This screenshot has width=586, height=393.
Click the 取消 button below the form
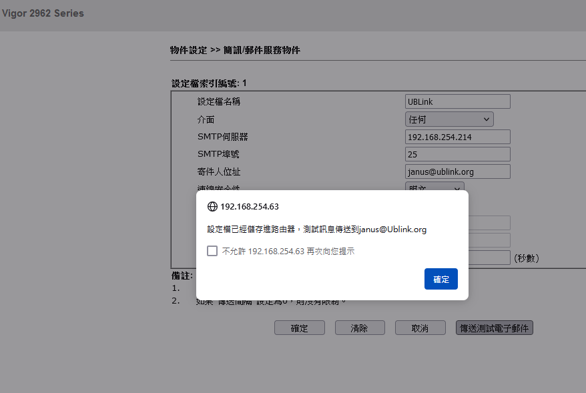pyautogui.click(x=420, y=328)
